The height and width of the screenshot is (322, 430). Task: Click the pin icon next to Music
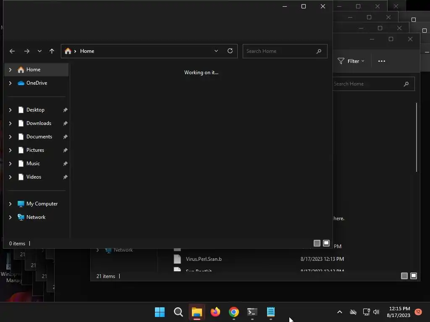(x=65, y=164)
